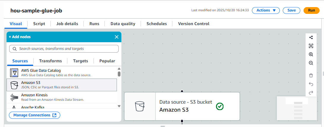Image resolution: width=324 pixels, height=127 pixels.
Task: Zoom in on the canvas
Action: 311,54
